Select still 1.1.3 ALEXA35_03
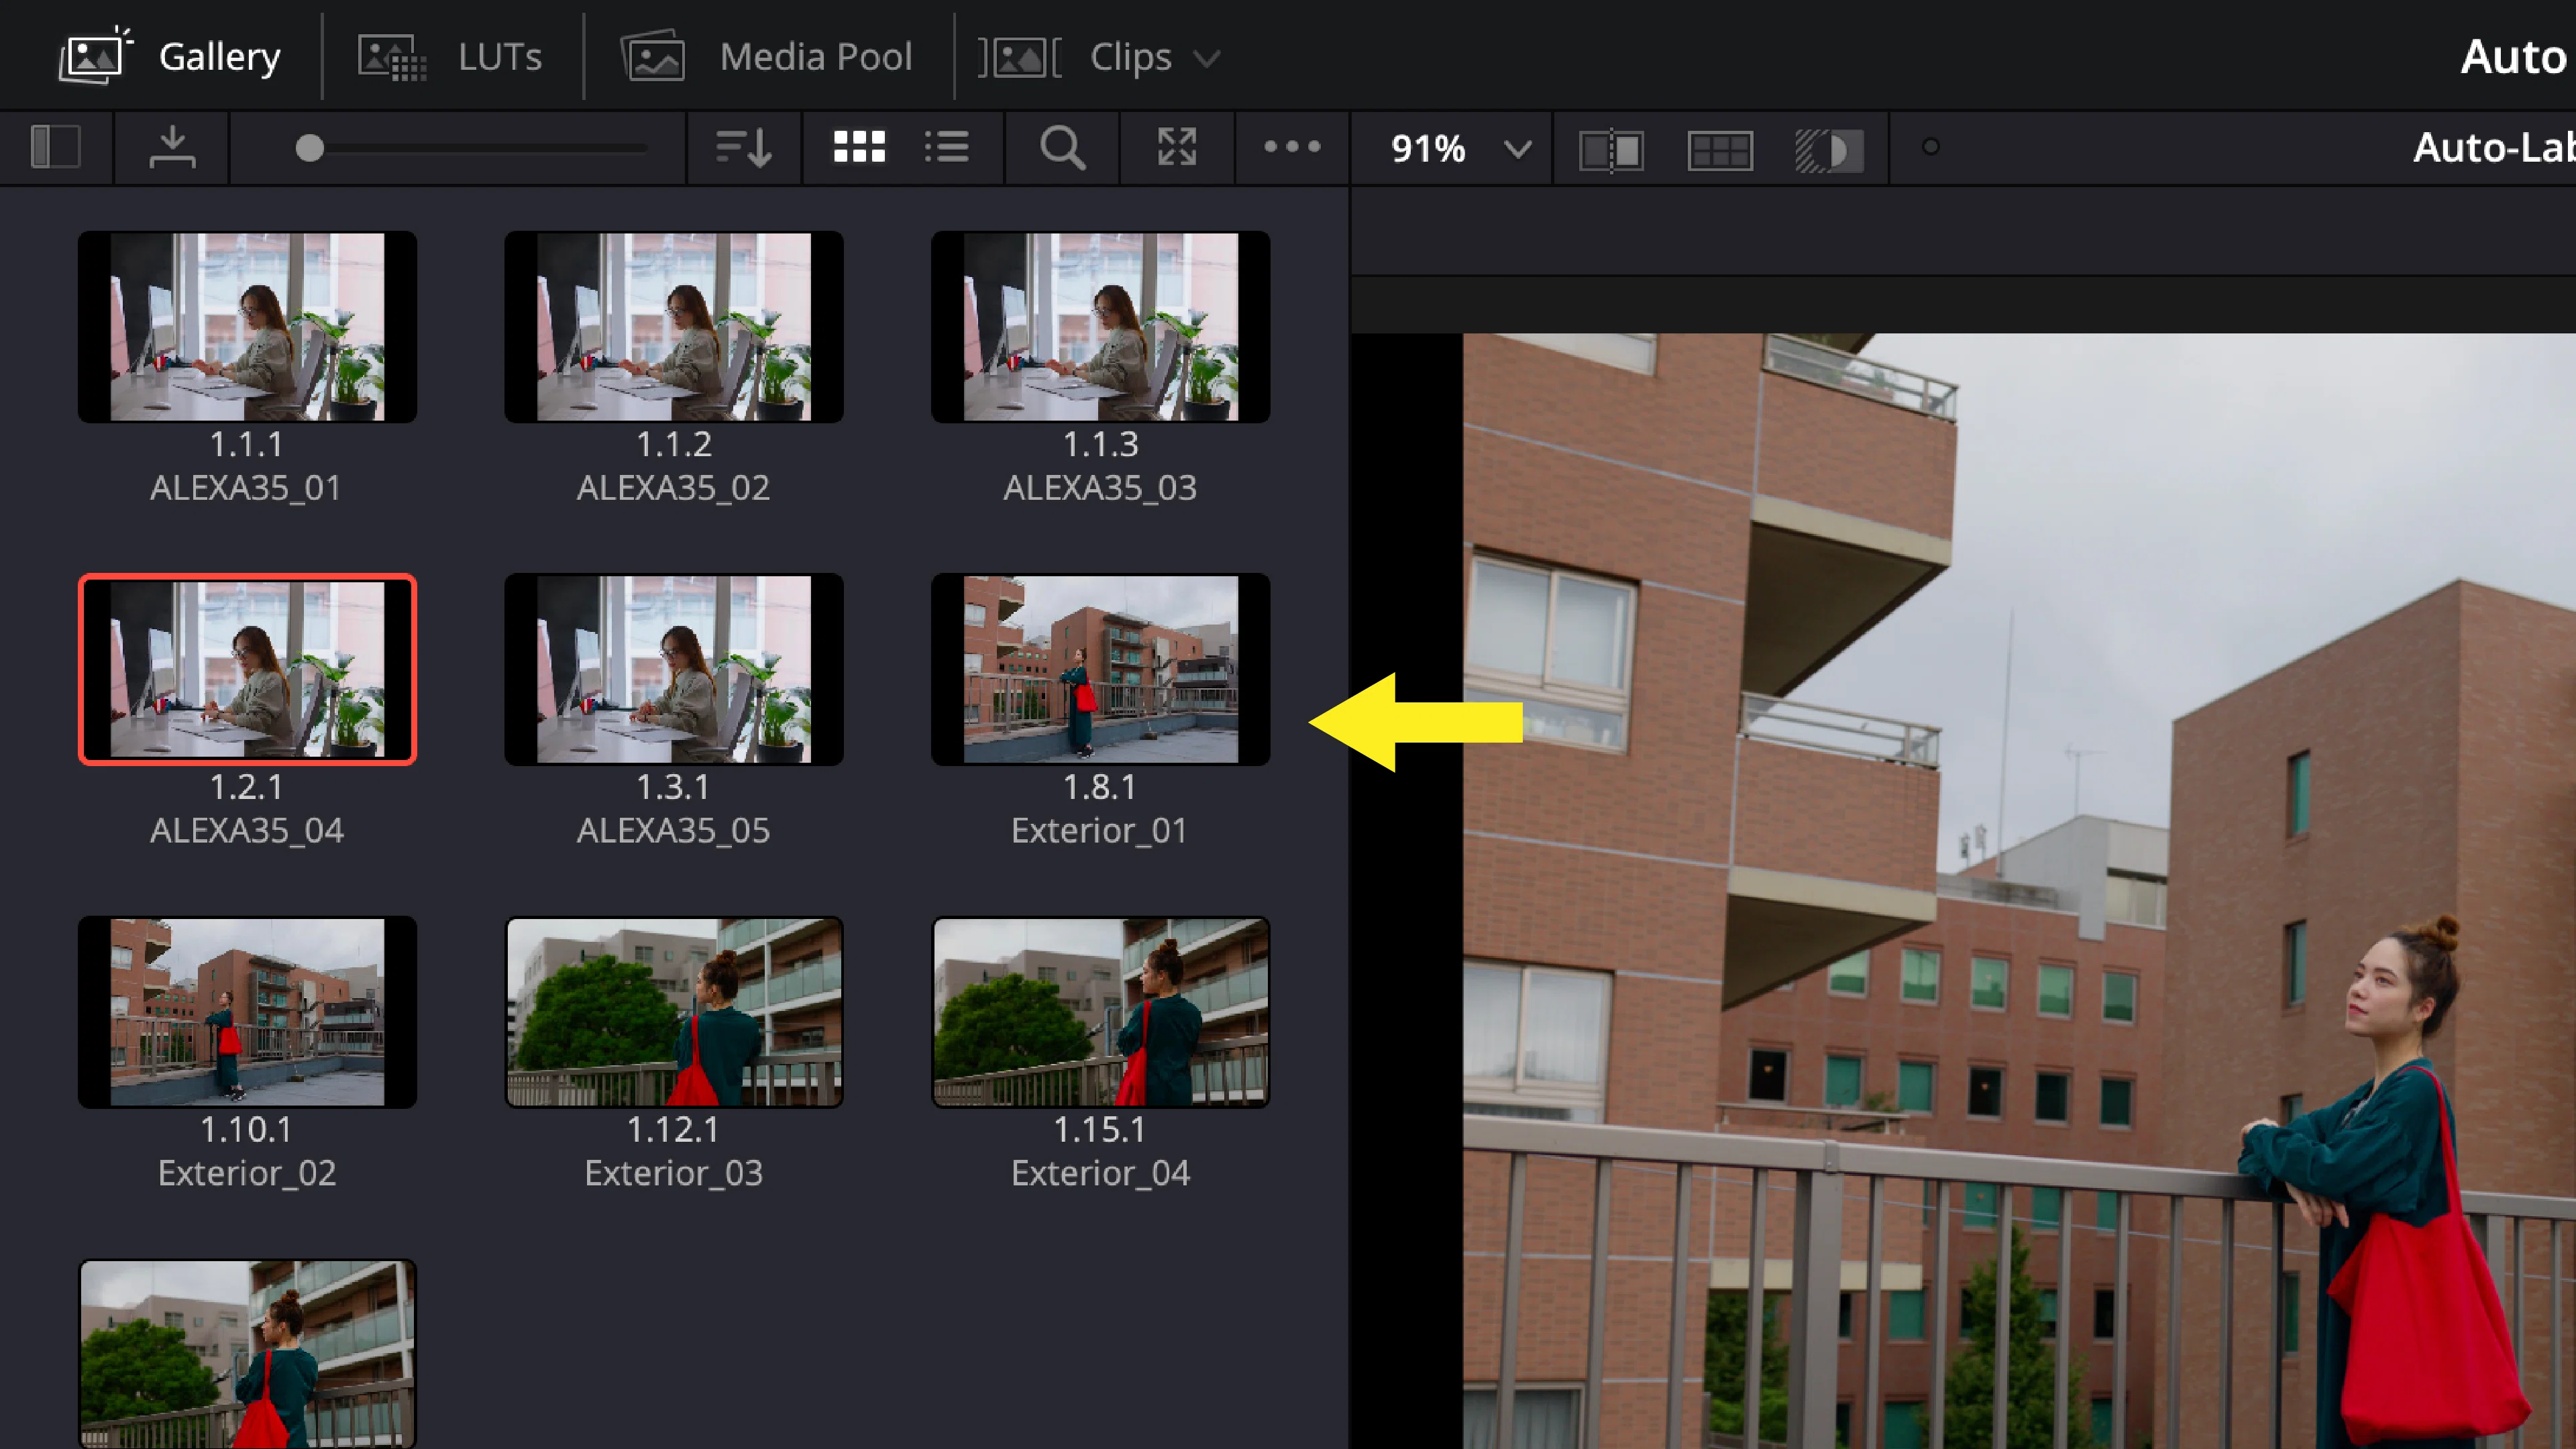Viewport: 2576px width, 1449px height. pos(1100,327)
